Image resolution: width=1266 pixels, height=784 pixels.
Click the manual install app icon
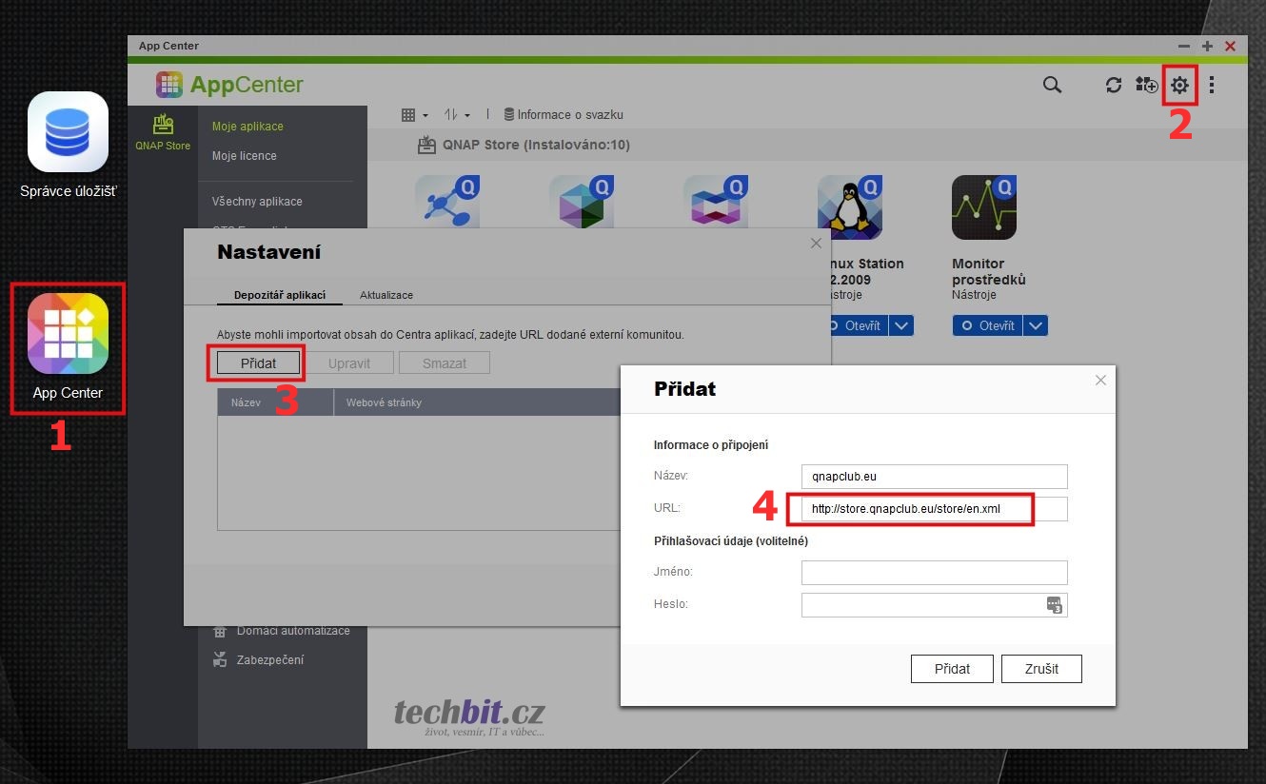[x=1146, y=85]
